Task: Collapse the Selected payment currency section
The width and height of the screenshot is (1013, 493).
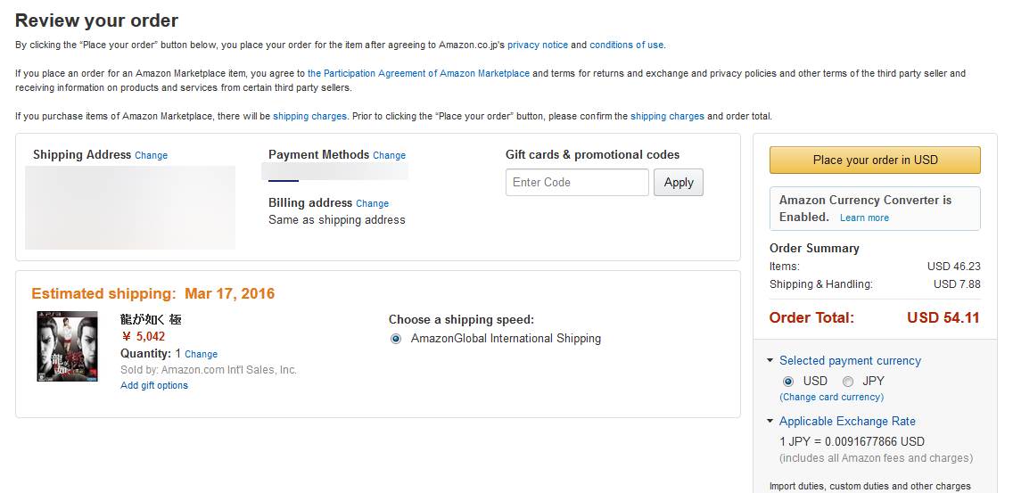Action: click(770, 361)
